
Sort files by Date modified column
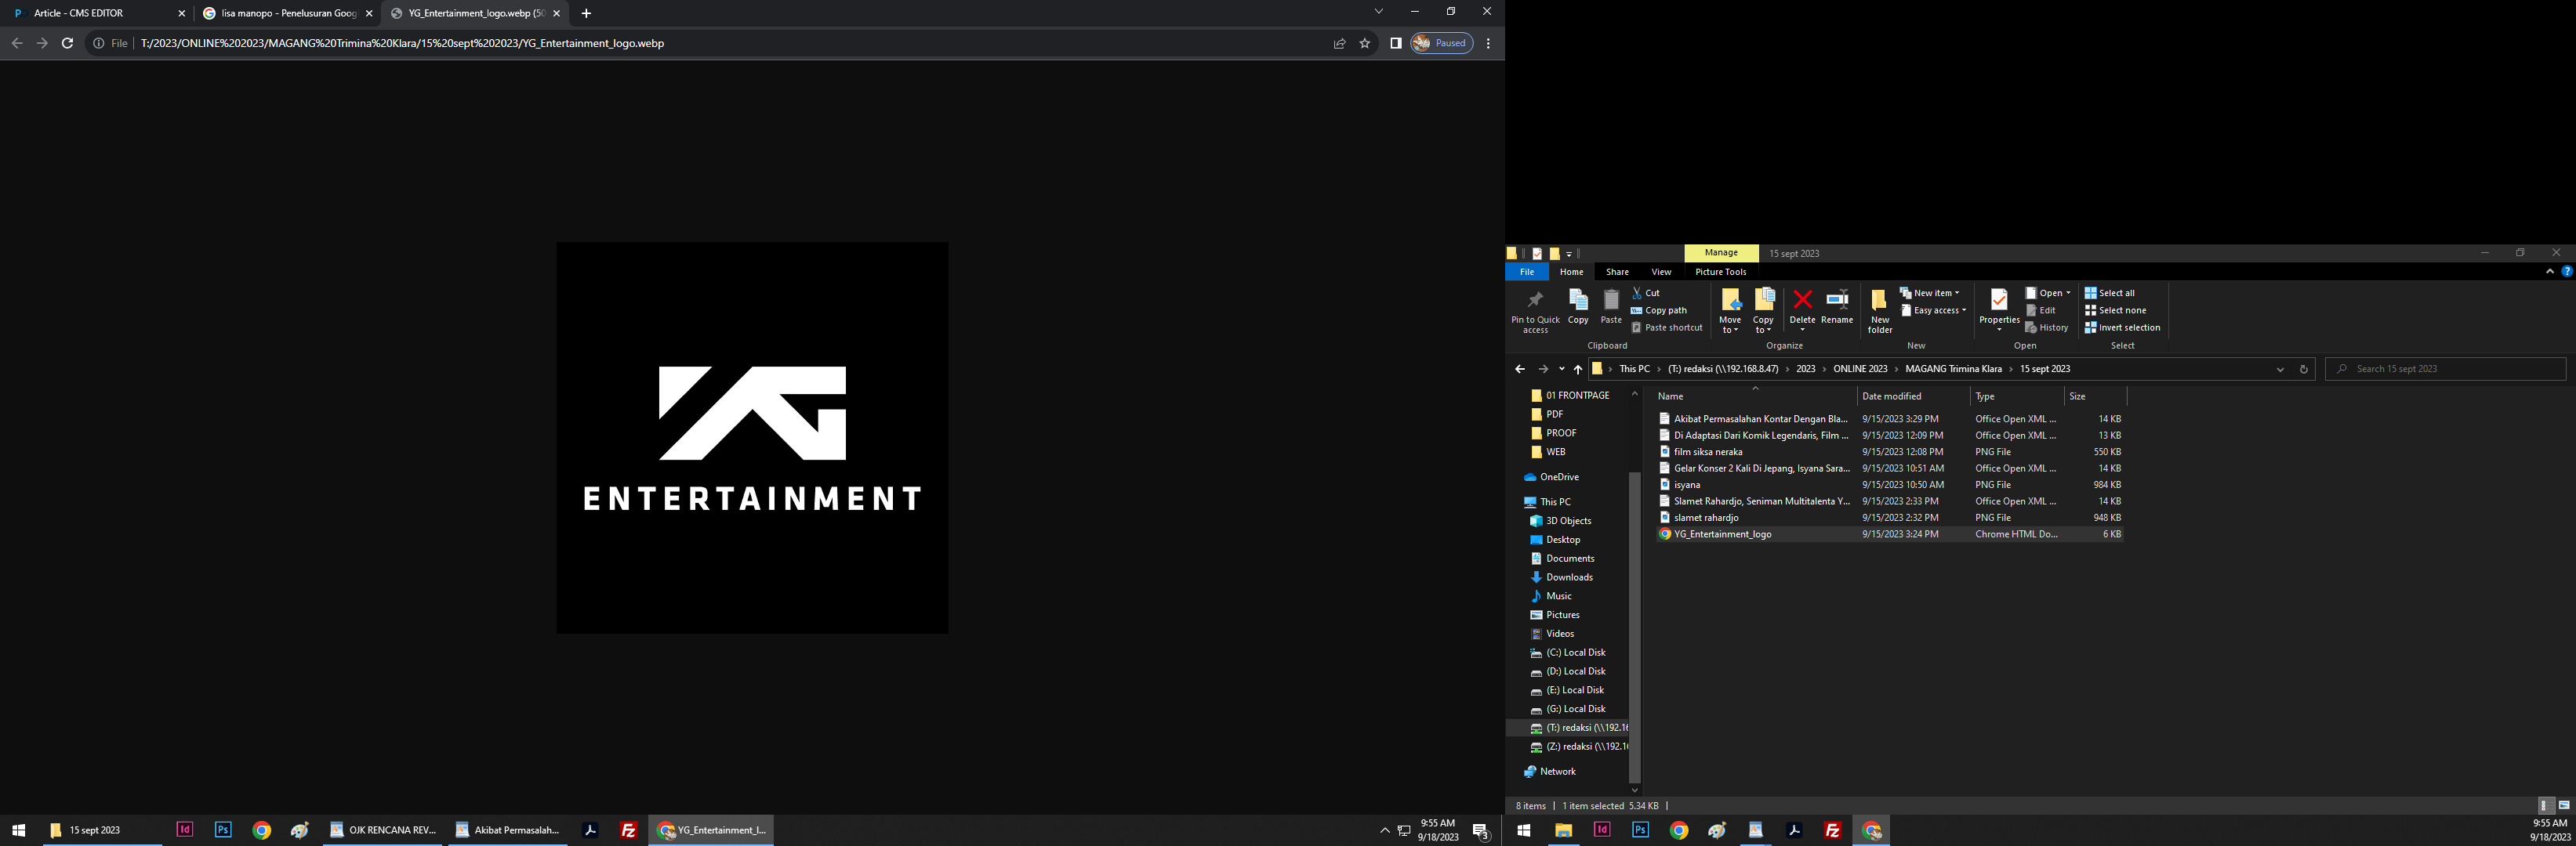(x=1914, y=396)
